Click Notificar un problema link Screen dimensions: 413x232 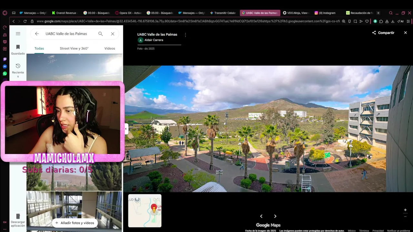398,231
